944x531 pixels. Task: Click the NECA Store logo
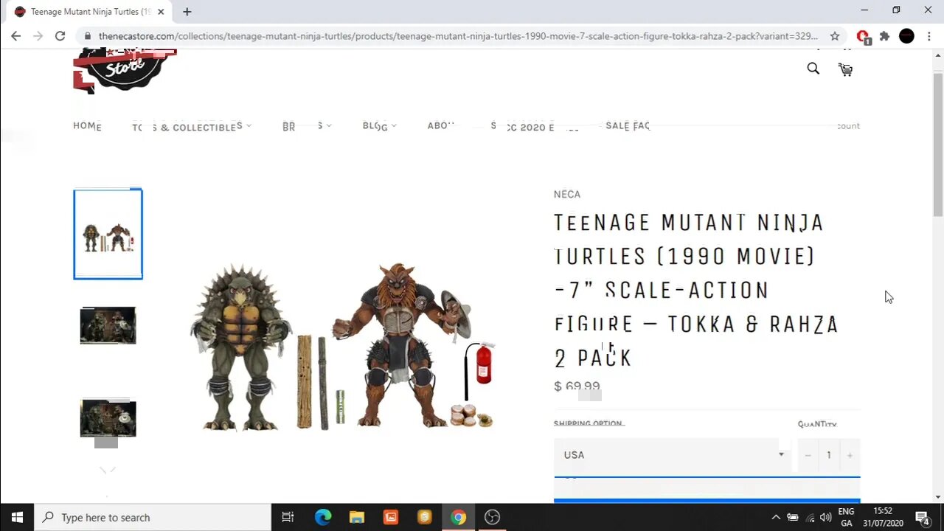pos(125,71)
